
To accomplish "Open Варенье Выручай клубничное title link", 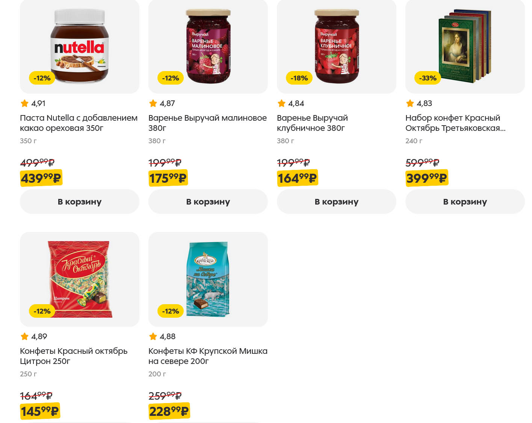I will point(312,123).
